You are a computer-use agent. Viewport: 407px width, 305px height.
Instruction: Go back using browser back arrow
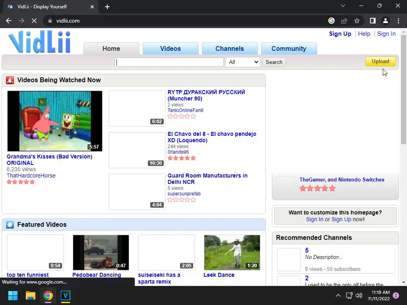coord(9,21)
